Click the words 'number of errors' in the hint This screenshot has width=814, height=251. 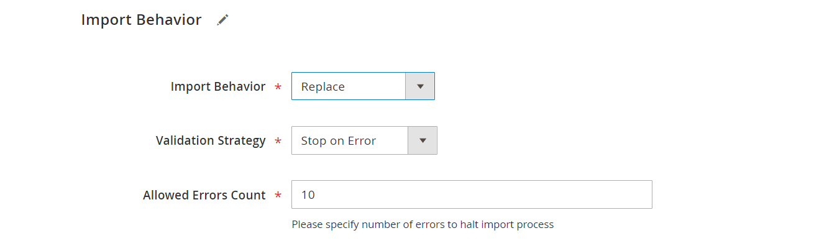coord(402,224)
